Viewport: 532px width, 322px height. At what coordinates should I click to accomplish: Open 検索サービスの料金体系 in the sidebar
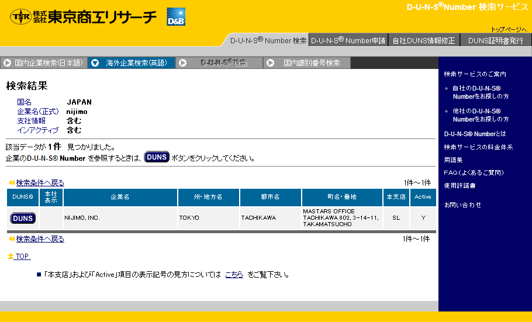coord(478,147)
